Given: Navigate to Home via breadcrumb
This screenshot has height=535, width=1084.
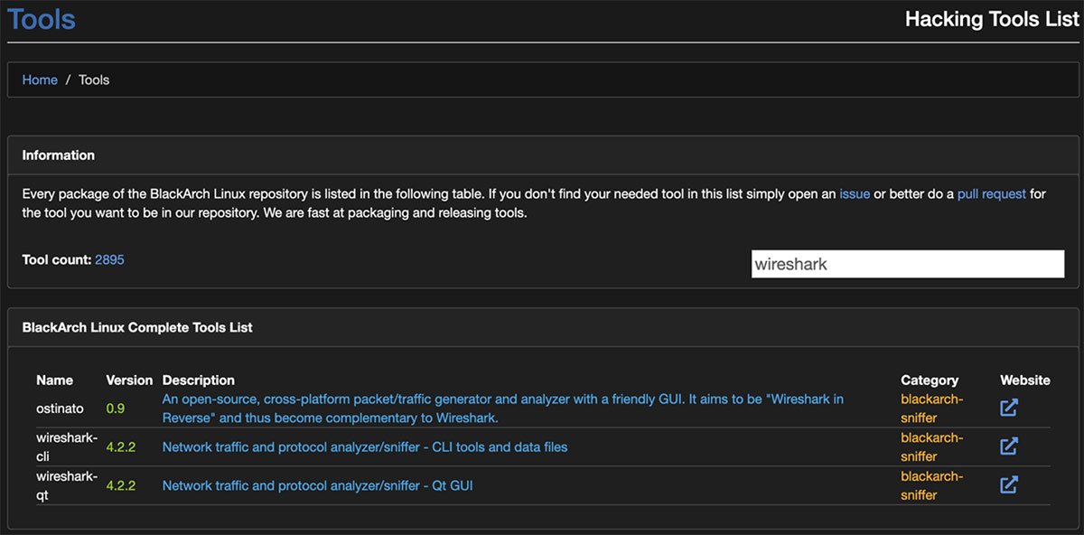Looking at the screenshot, I should 40,80.
